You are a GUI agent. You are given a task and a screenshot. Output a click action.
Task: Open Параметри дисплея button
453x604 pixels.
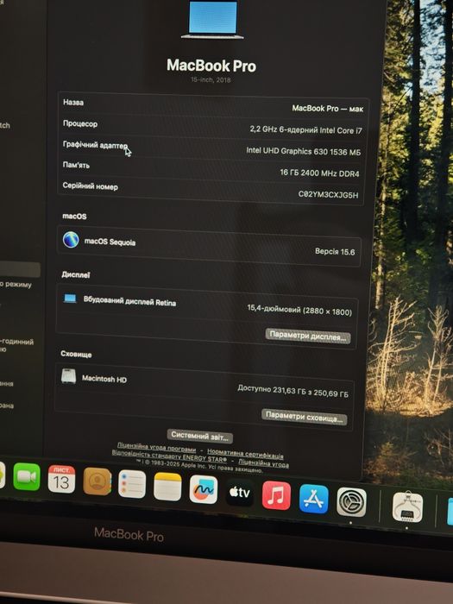click(x=308, y=336)
